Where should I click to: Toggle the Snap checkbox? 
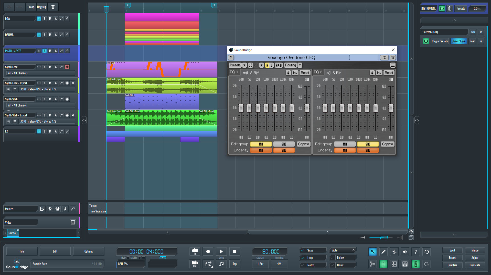click(303, 250)
